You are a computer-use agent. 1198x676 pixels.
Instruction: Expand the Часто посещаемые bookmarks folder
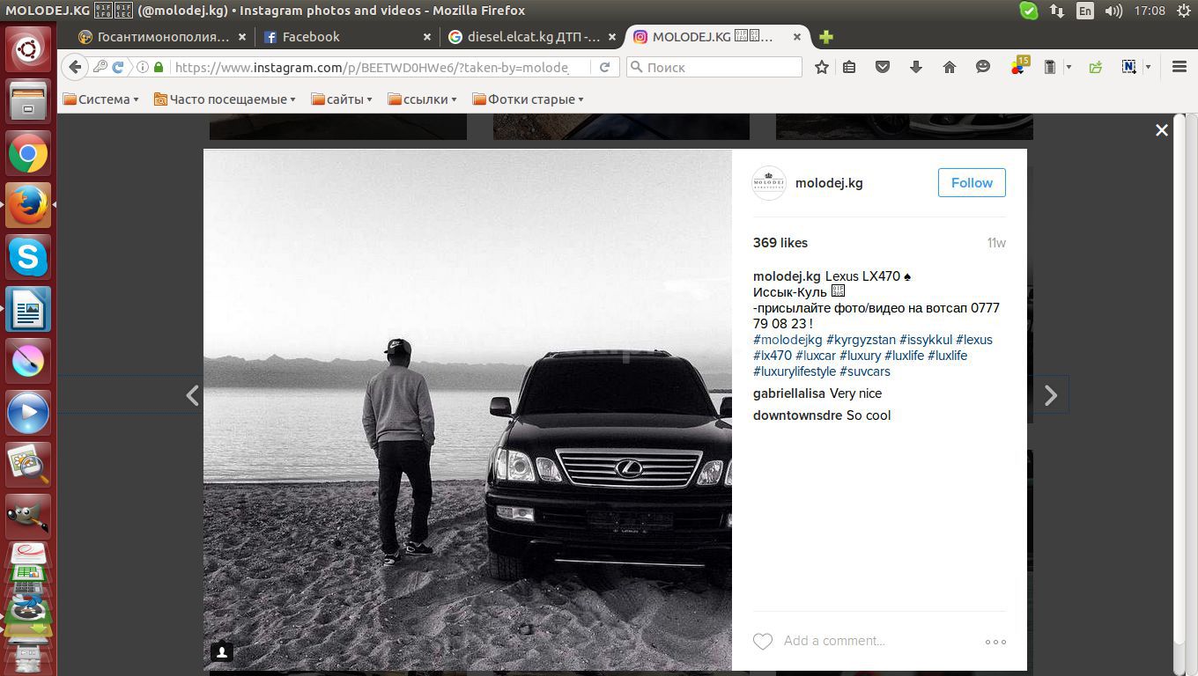pos(225,99)
